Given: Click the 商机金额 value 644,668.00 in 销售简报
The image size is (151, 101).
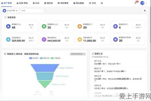Looking at the screenshot, I should point(54,41).
